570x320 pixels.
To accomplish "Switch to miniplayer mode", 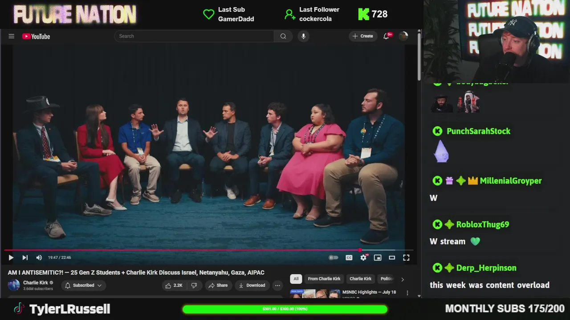I will pos(378,257).
